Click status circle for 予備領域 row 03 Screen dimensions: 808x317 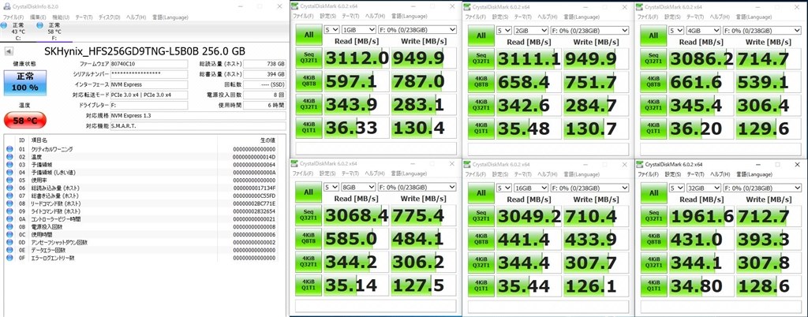coord(9,165)
